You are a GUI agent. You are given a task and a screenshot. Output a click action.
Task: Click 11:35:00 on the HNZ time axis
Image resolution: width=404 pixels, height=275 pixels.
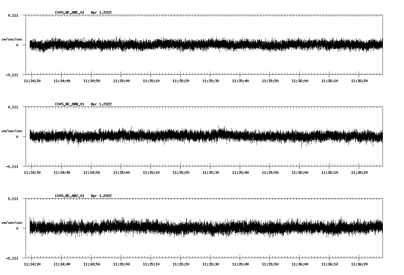point(121,264)
